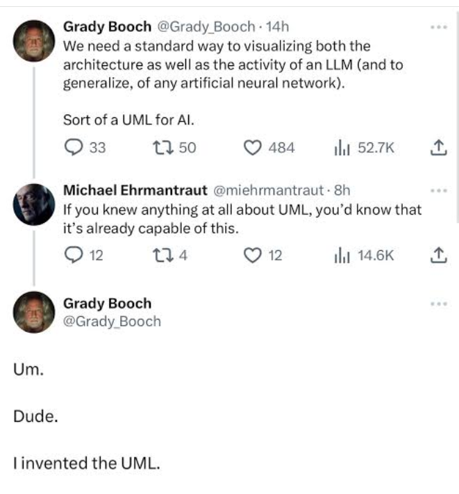Like the tweet with 484 likes
Viewport: 459px width, 494px height.
tap(256, 147)
